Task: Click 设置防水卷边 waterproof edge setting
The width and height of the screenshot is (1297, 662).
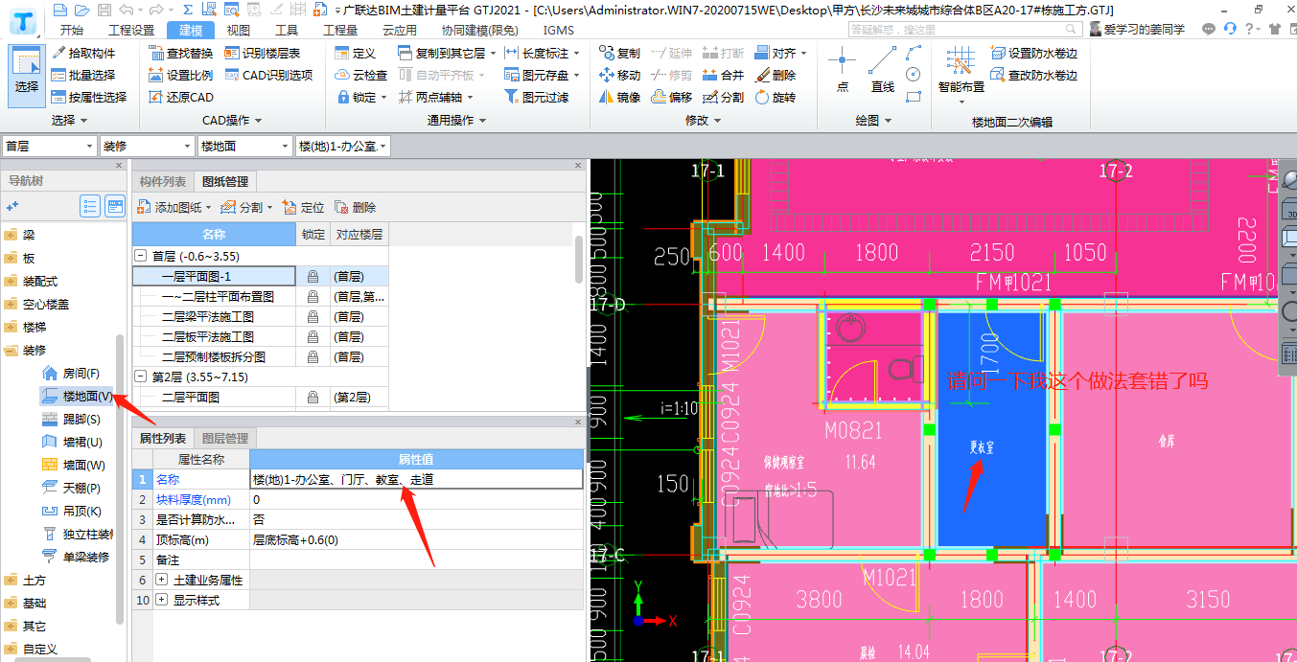Action: (1033, 53)
